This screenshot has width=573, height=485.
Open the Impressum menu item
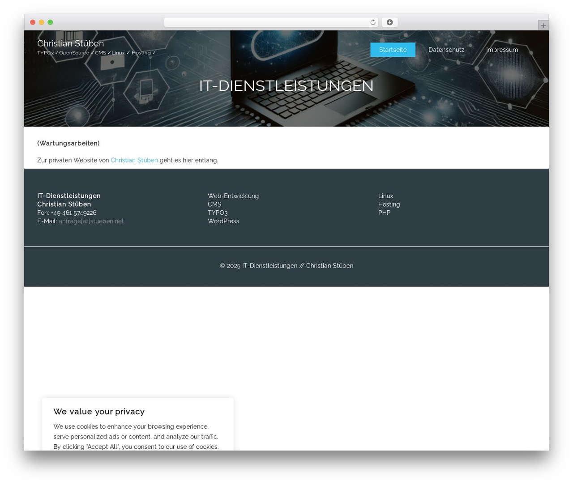coord(502,50)
